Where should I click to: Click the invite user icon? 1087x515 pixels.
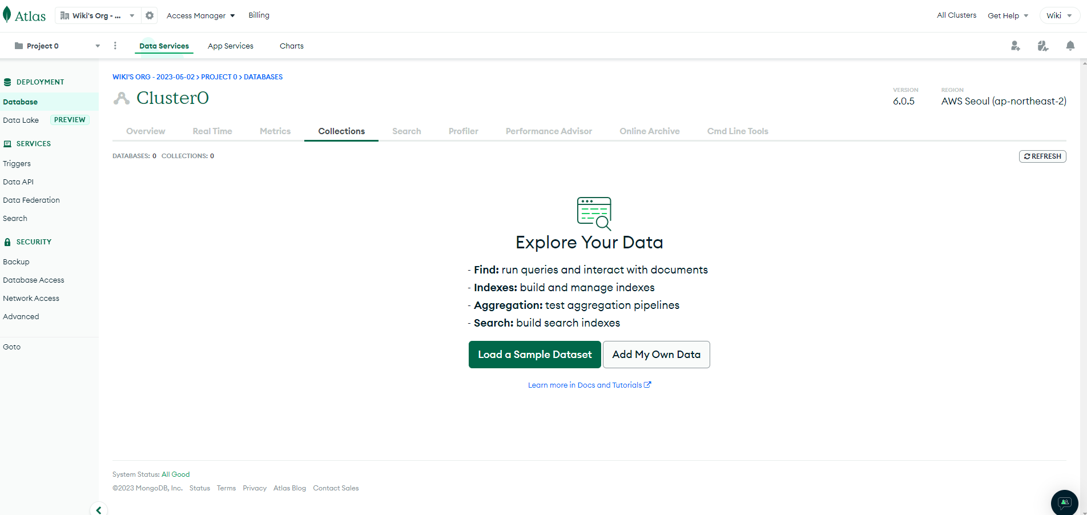(1015, 46)
